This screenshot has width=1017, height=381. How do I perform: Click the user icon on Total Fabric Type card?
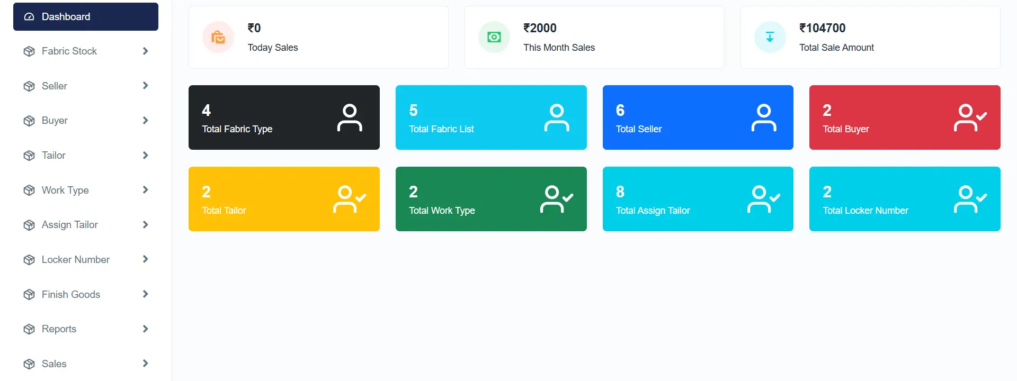[x=350, y=117]
